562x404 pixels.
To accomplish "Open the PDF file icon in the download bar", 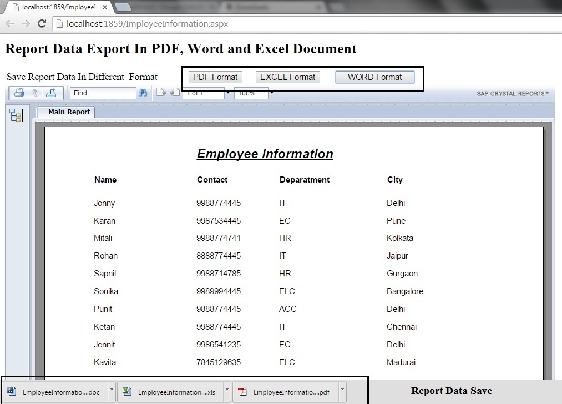I will pyautogui.click(x=242, y=391).
